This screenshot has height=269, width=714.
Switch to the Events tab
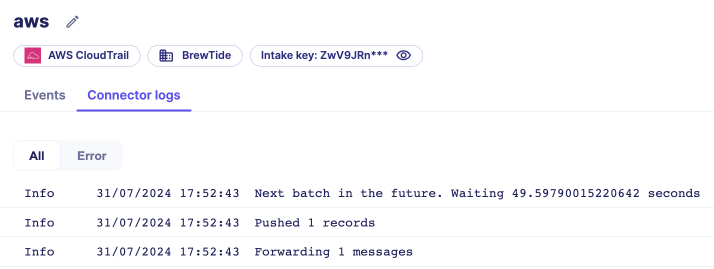45,95
